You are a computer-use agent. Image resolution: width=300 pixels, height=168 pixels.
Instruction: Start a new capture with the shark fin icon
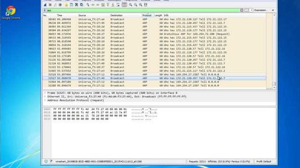(45, 5)
